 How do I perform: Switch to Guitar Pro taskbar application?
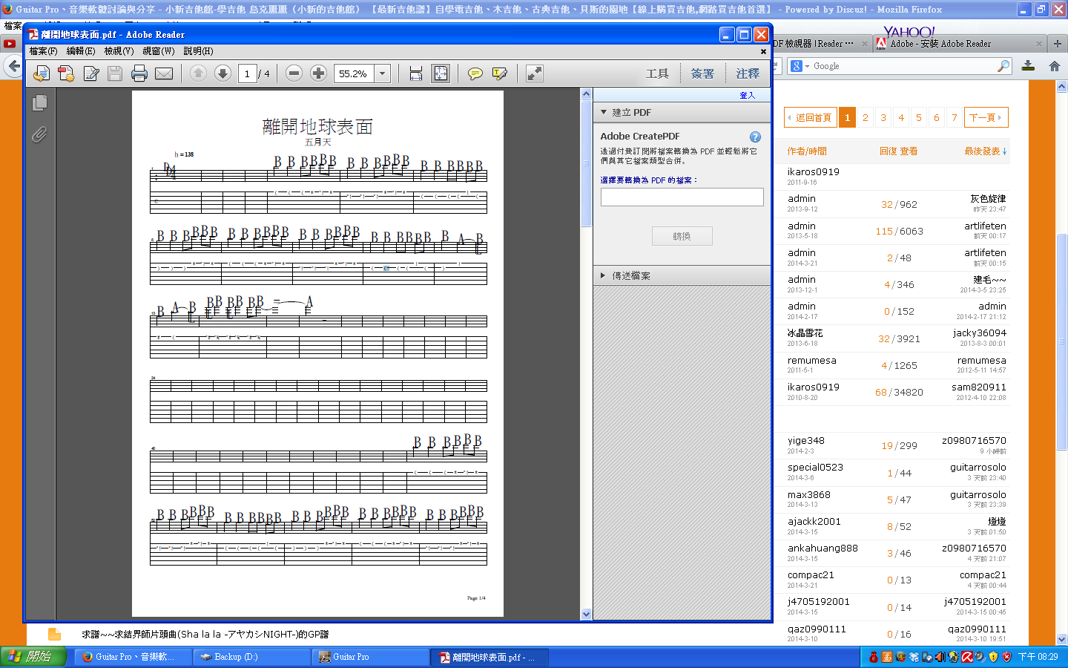tap(371, 657)
